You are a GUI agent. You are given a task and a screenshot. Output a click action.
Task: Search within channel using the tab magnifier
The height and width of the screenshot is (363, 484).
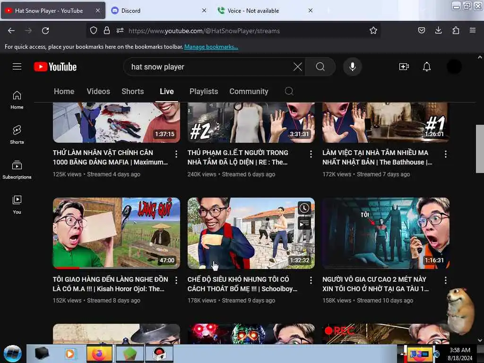(x=289, y=91)
